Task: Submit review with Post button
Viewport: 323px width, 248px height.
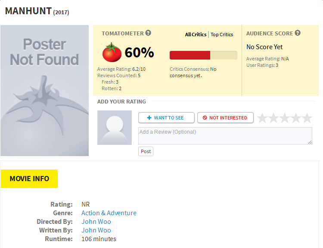Action: (146, 151)
